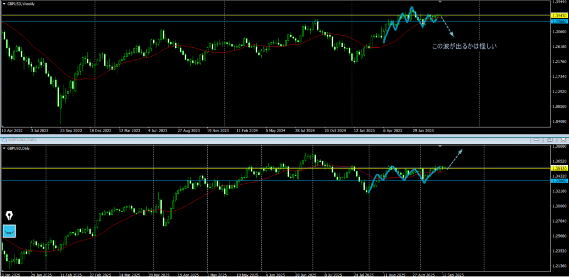Open the GBPUSD,Daily chart dropdown arrow
This screenshot has height=277, width=569.
4,148
